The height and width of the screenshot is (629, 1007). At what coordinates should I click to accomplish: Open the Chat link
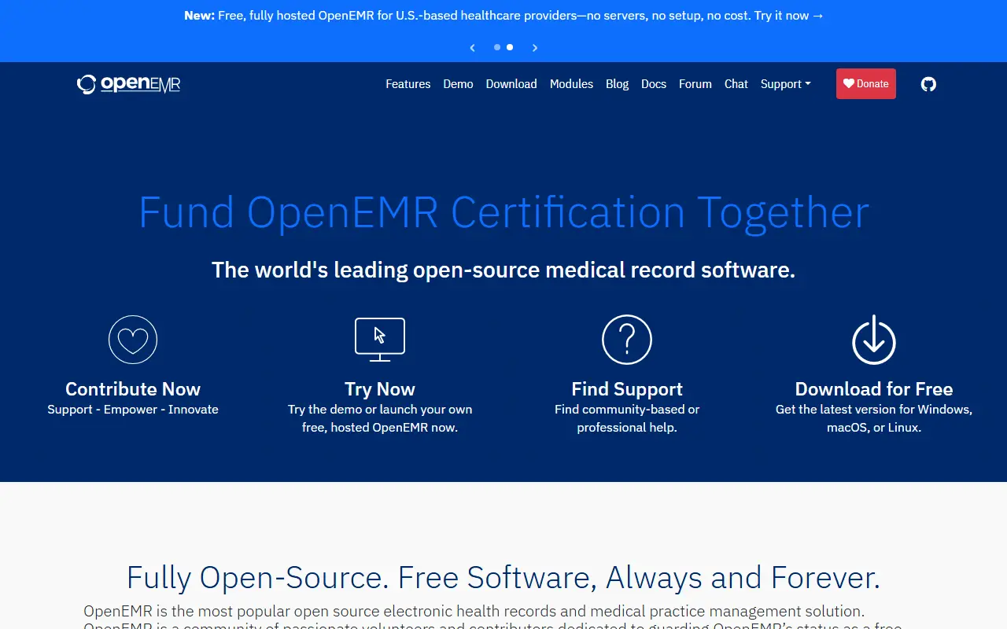(x=736, y=84)
